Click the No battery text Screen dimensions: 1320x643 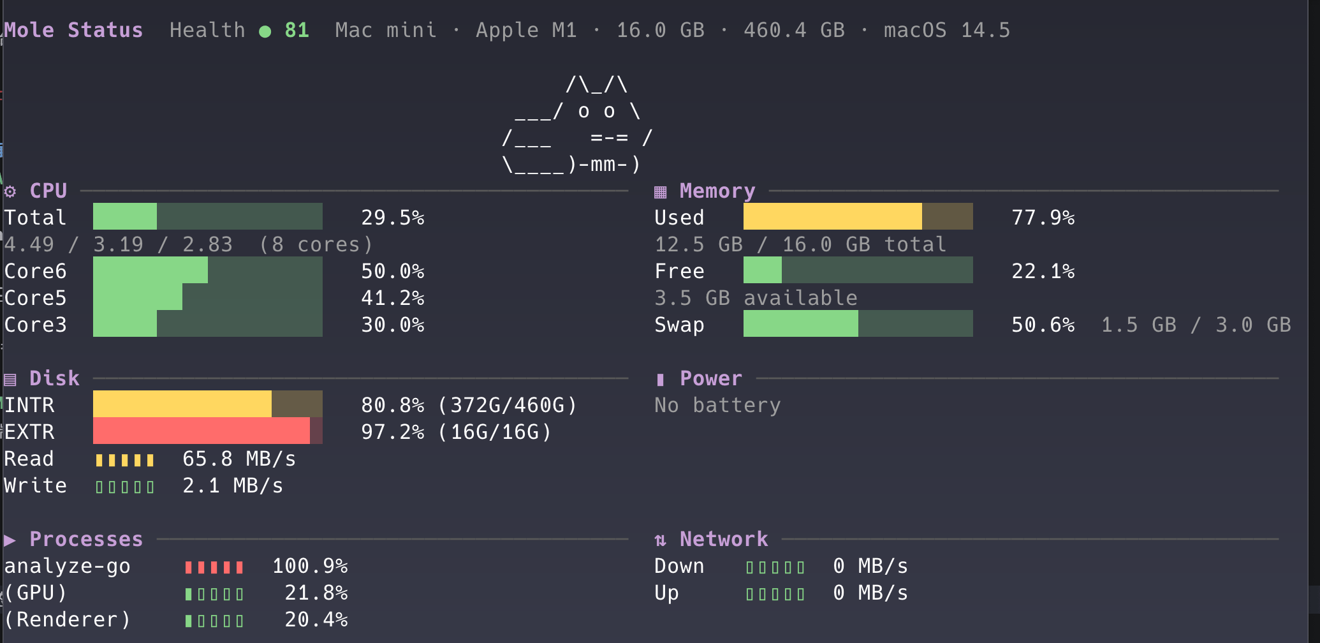(717, 406)
